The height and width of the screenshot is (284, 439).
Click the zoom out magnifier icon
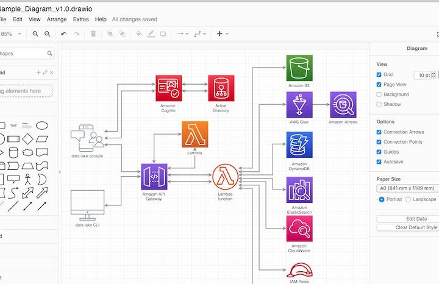(x=48, y=34)
